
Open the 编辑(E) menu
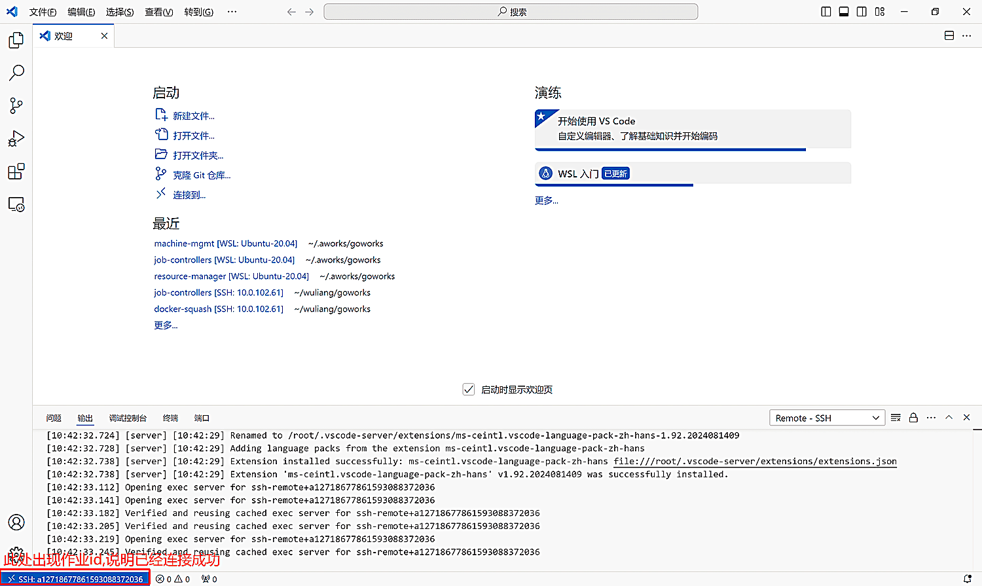click(x=81, y=12)
